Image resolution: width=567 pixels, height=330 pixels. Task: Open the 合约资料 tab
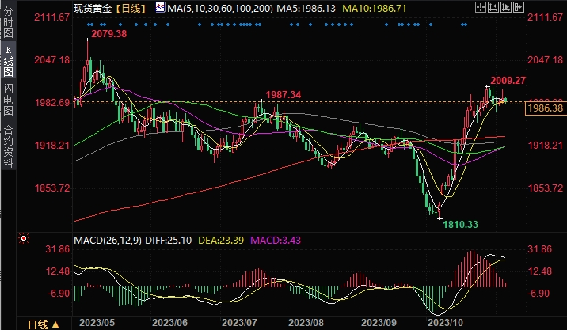click(x=8, y=146)
